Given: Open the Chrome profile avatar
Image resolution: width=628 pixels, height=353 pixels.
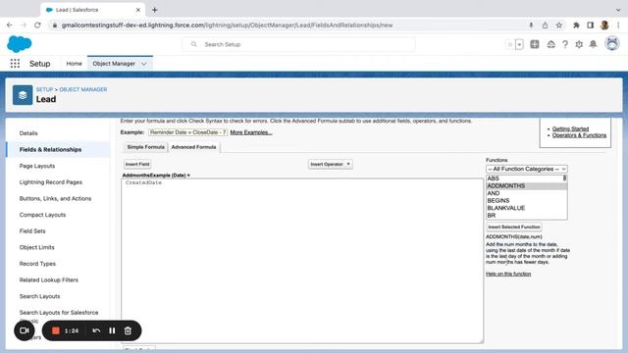Looking at the screenshot, I should click(x=604, y=25).
